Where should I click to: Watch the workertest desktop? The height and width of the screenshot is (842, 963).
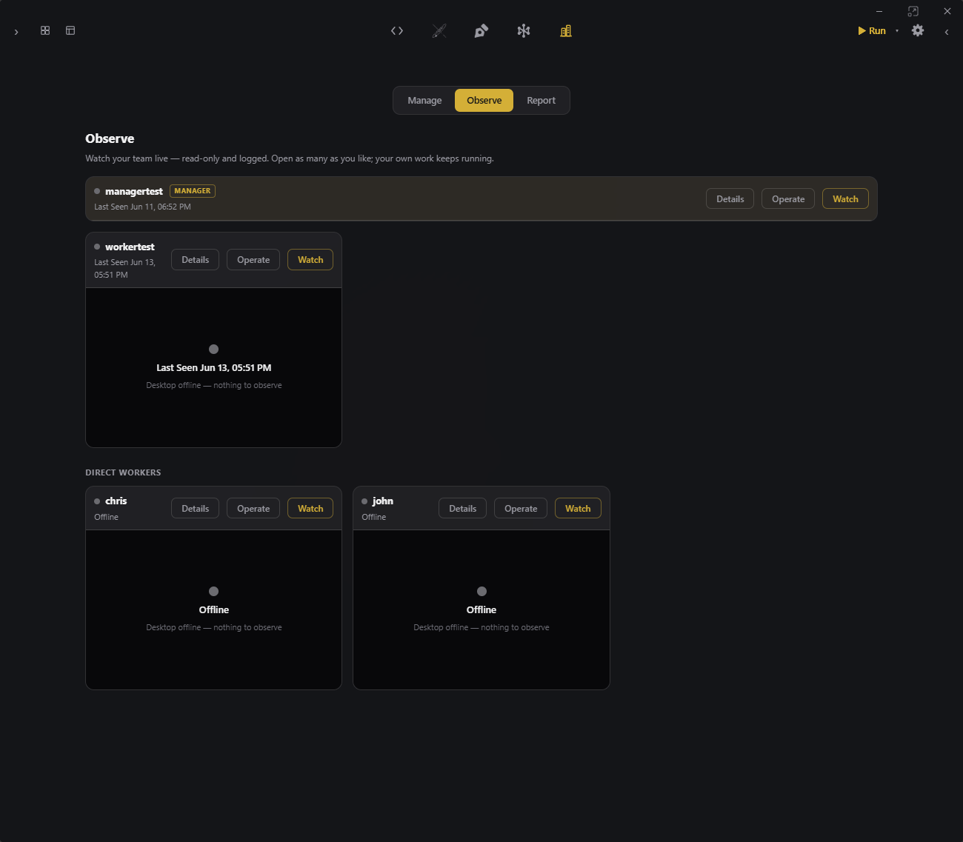pyautogui.click(x=310, y=259)
